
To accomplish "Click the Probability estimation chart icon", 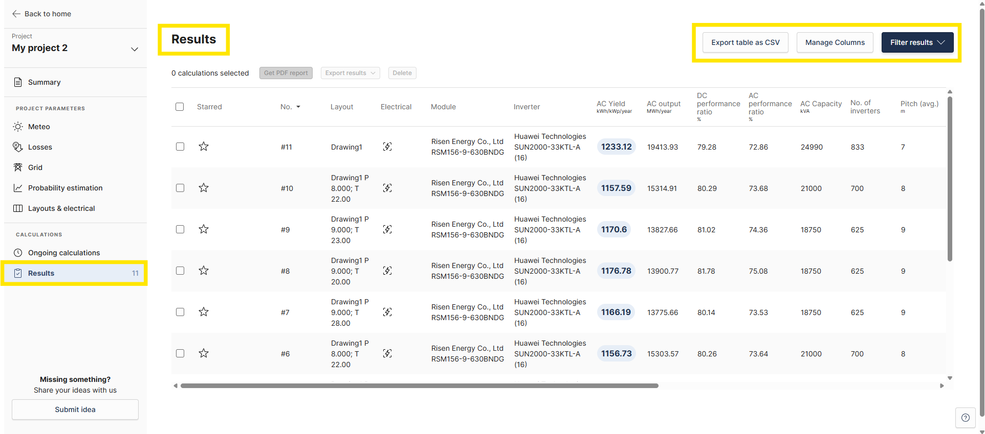I will (x=18, y=188).
